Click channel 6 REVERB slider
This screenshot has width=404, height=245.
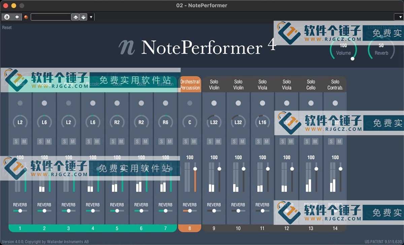tap(141, 211)
